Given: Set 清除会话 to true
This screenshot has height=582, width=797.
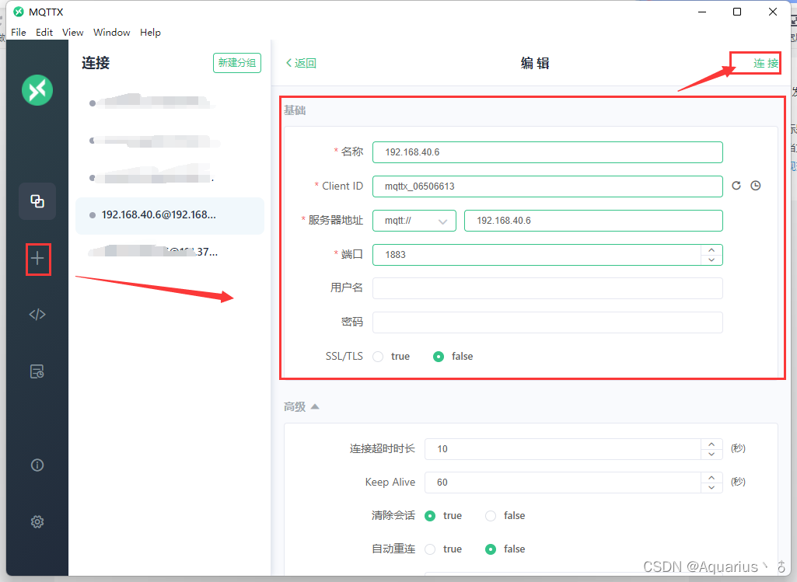Looking at the screenshot, I should pyautogui.click(x=430, y=516).
